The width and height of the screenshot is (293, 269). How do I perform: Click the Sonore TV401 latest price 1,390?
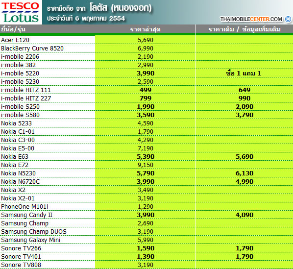[x=146, y=257]
